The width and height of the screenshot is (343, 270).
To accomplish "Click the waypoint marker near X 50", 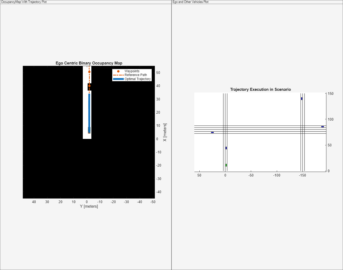I will pos(89,72).
